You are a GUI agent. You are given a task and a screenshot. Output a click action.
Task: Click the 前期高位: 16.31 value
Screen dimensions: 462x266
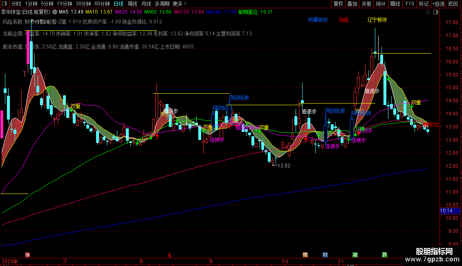tap(256, 12)
